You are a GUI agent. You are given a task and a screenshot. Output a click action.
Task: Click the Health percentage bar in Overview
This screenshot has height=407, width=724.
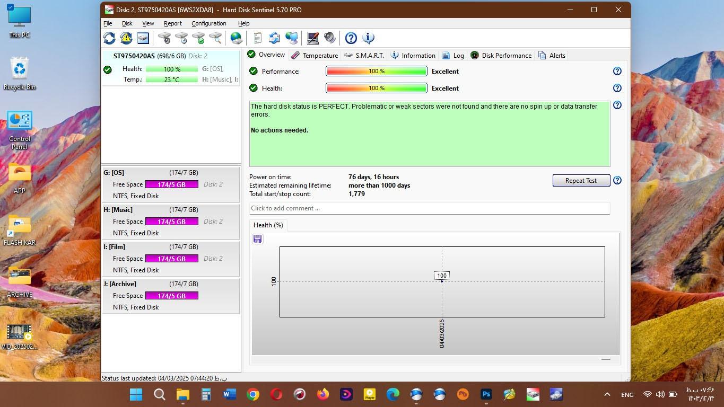tap(376, 89)
